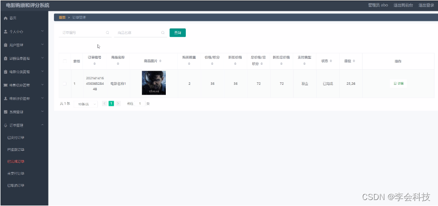Sort by 商品名称 column arrows
Viewport: 438px width, 206px height.
pos(118,64)
